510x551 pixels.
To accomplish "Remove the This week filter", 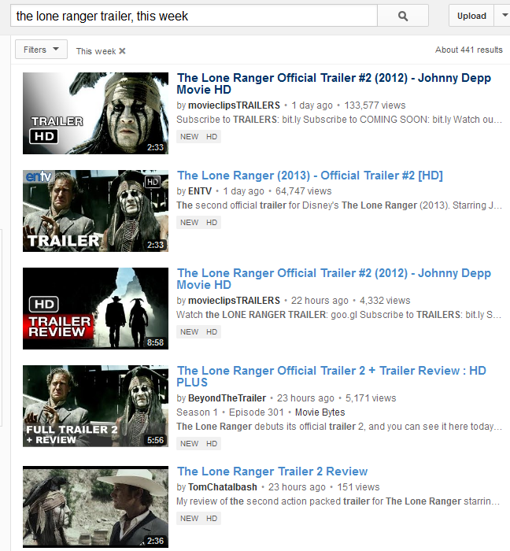I will pos(122,51).
